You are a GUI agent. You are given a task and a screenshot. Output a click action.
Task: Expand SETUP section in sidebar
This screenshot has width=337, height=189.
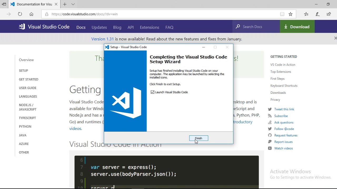[23, 71]
